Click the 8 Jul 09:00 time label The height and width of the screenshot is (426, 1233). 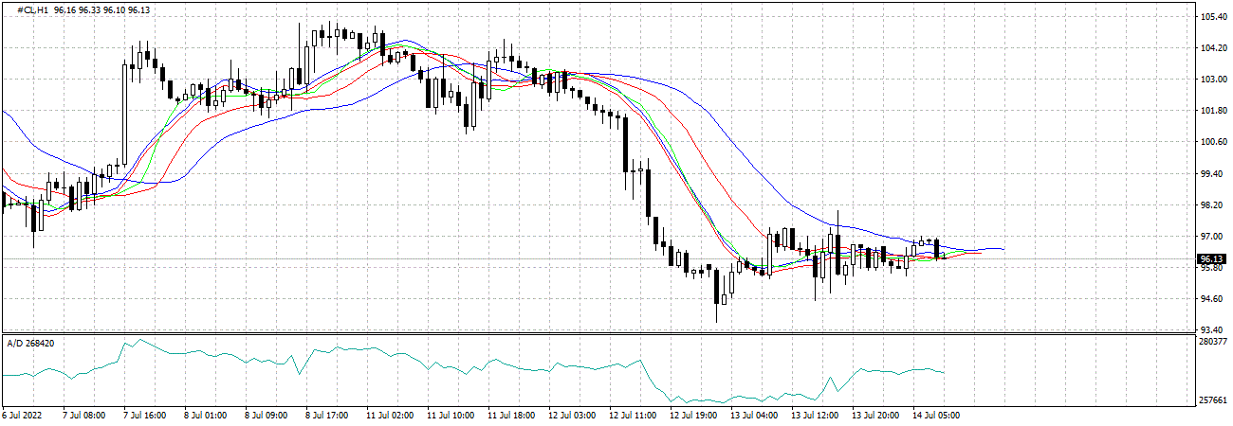pos(266,415)
